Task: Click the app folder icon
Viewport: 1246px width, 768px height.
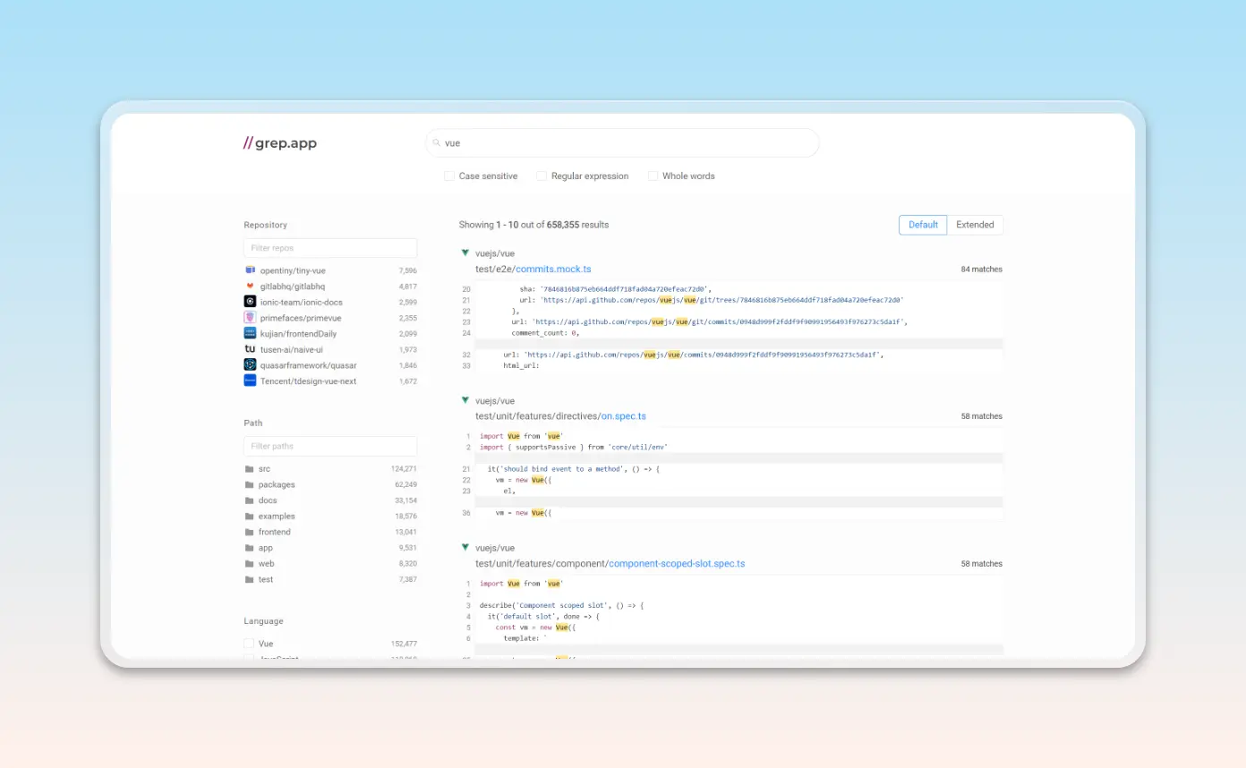Action: click(x=250, y=548)
